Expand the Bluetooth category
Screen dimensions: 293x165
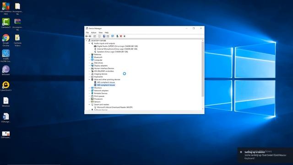coord(89,57)
